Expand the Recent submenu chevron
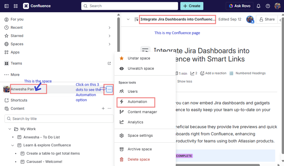Screen dimensions: 284x166 (x=109, y=28)
